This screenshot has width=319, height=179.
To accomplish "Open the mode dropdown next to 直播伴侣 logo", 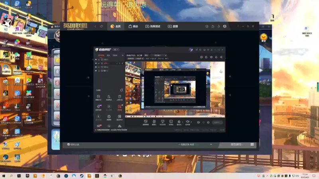I will [116, 50].
